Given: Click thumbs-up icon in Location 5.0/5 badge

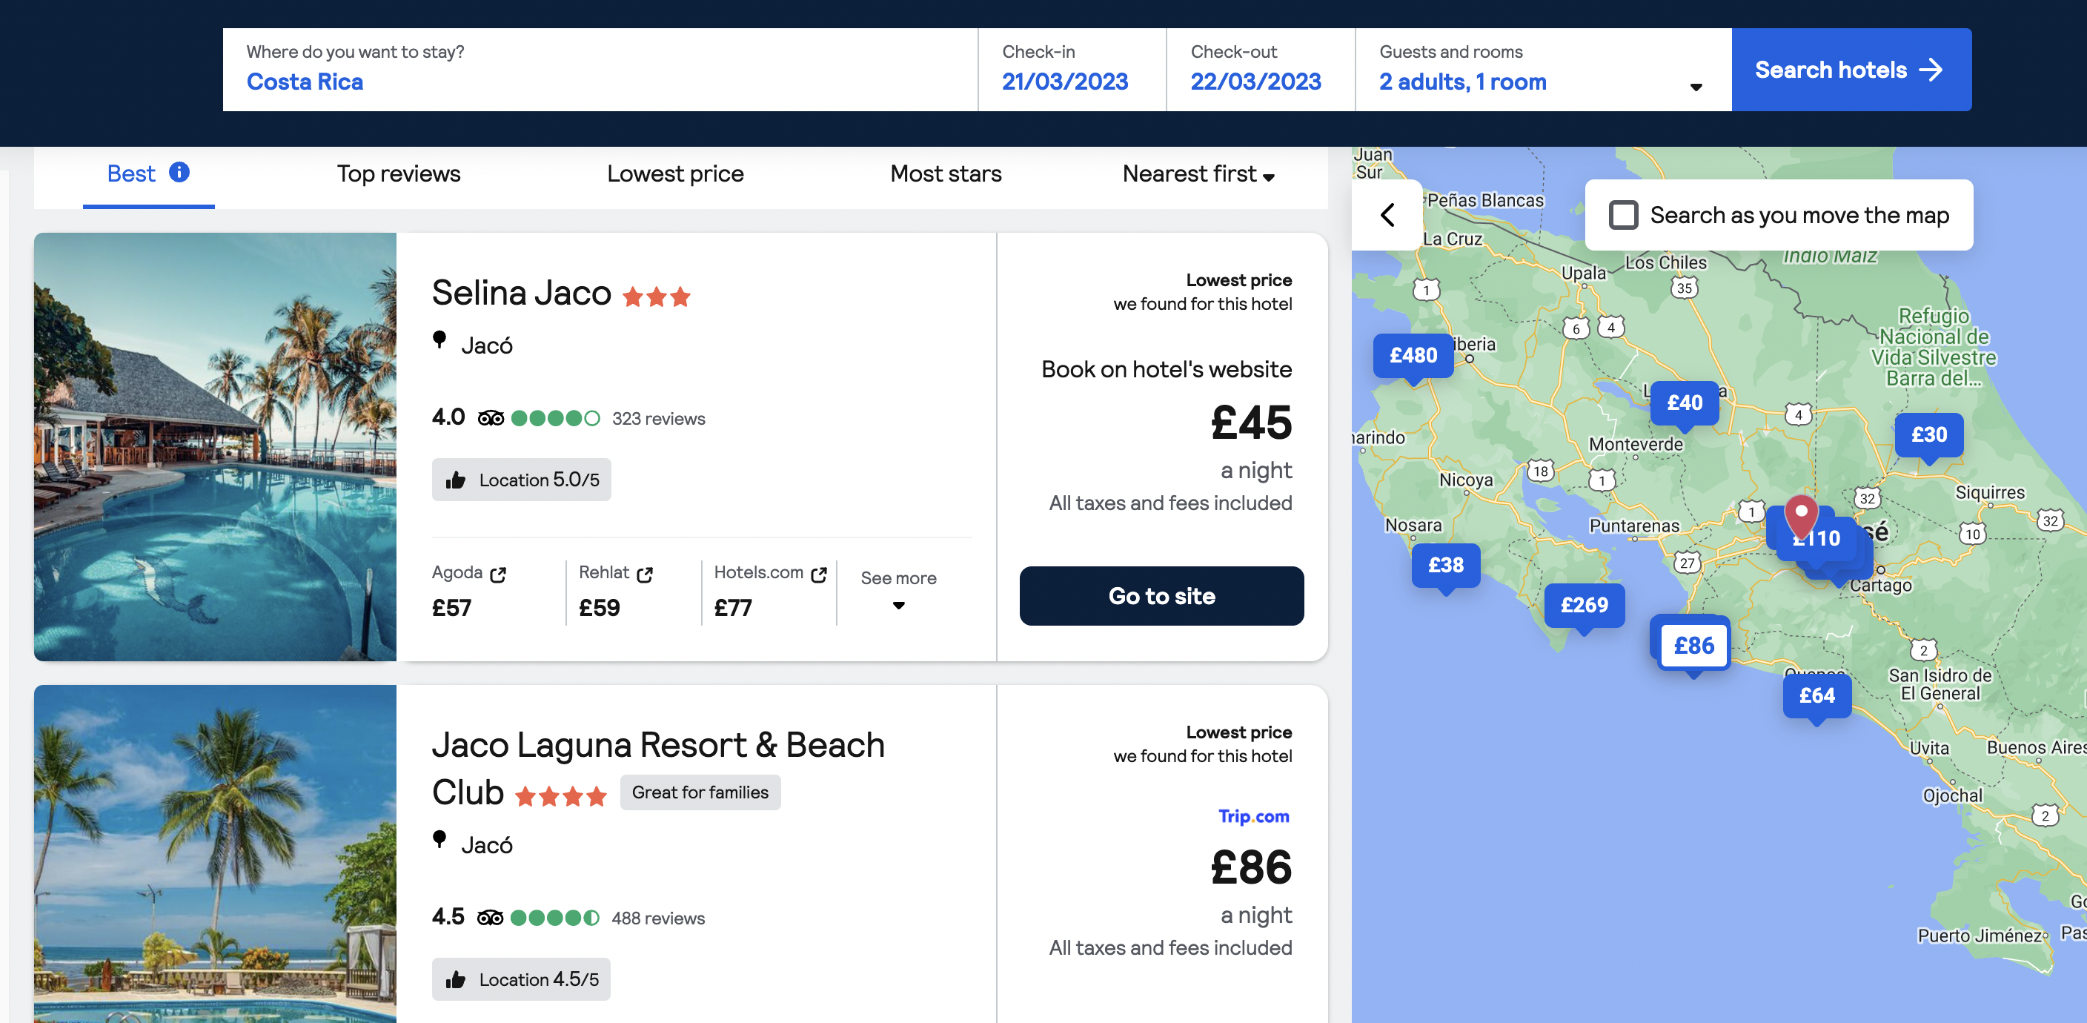Looking at the screenshot, I should pos(455,480).
